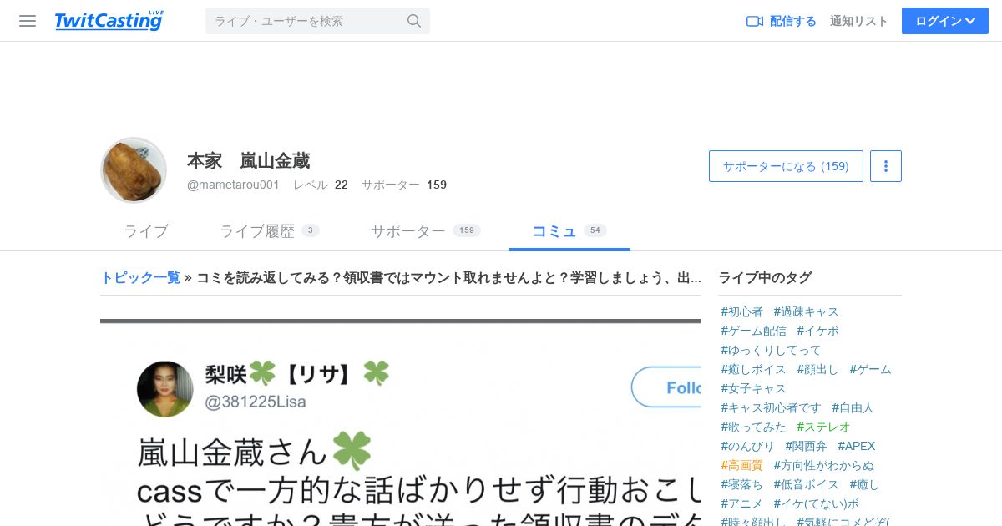Select the #高画質 orange tag
The height and width of the screenshot is (526, 1002).
tap(741, 465)
